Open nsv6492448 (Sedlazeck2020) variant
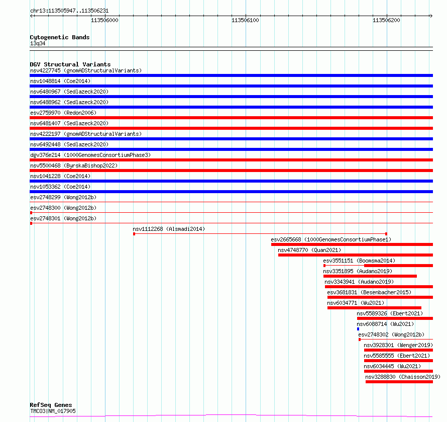The height and width of the screenshot is (422, 447). pos(69,144)
